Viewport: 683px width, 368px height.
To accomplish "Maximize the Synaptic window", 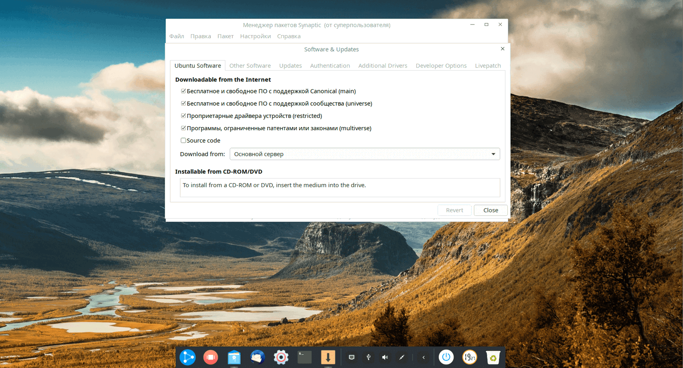I will [486, 25].
